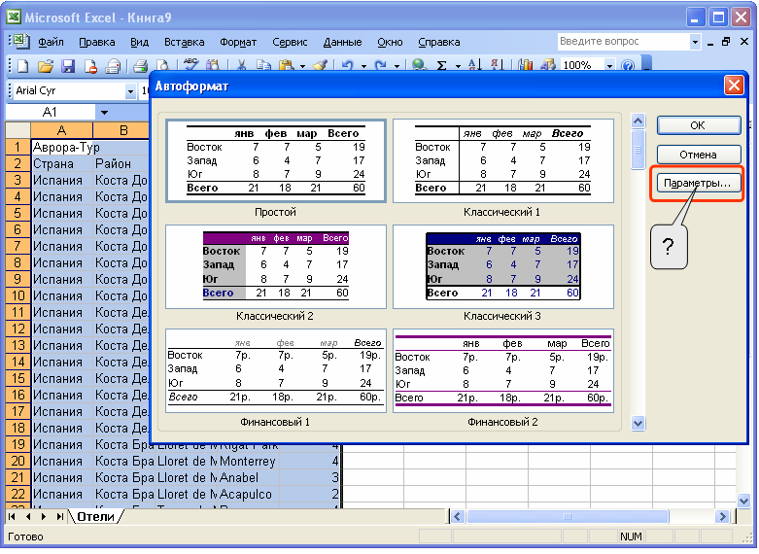Select the Классический 1 format preview

[x=503, y=160]
